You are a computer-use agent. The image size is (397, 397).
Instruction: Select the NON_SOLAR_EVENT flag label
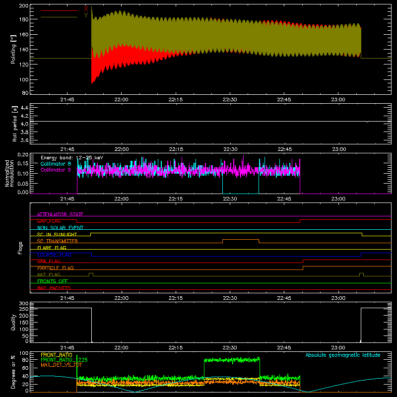tap(60, 228)
